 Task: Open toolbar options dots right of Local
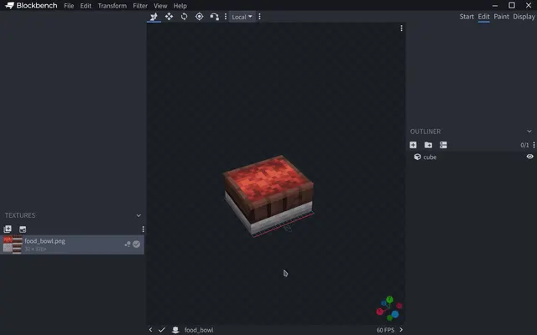point(259,17)
